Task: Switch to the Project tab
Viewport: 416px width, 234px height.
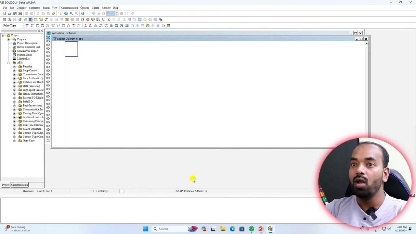Action: click(6, 185)
